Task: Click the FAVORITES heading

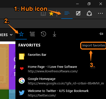Action: coord(29,45)
